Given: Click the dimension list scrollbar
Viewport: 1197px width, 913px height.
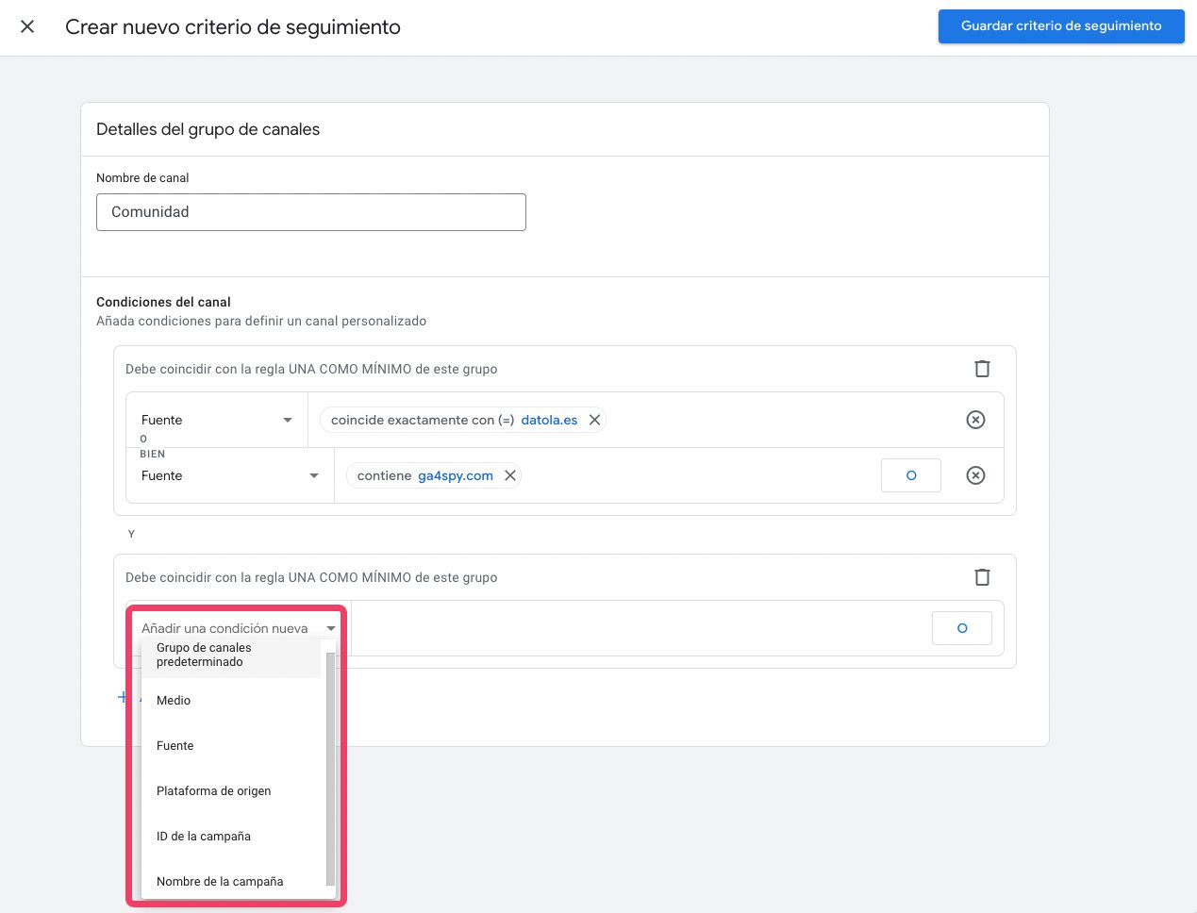Looking at the screenshot, I should (330, 769).
